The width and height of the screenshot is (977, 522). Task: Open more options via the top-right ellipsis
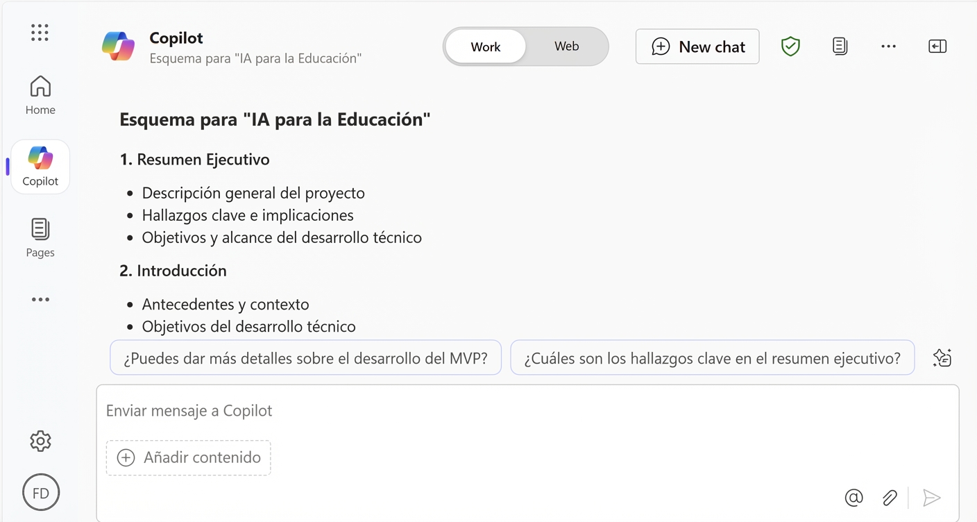click(889, 46)
